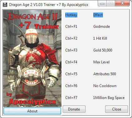The height and width of the screenshot is (118, 132).
Task: Click the No Cooldown effect text
Action: [105, 86]
